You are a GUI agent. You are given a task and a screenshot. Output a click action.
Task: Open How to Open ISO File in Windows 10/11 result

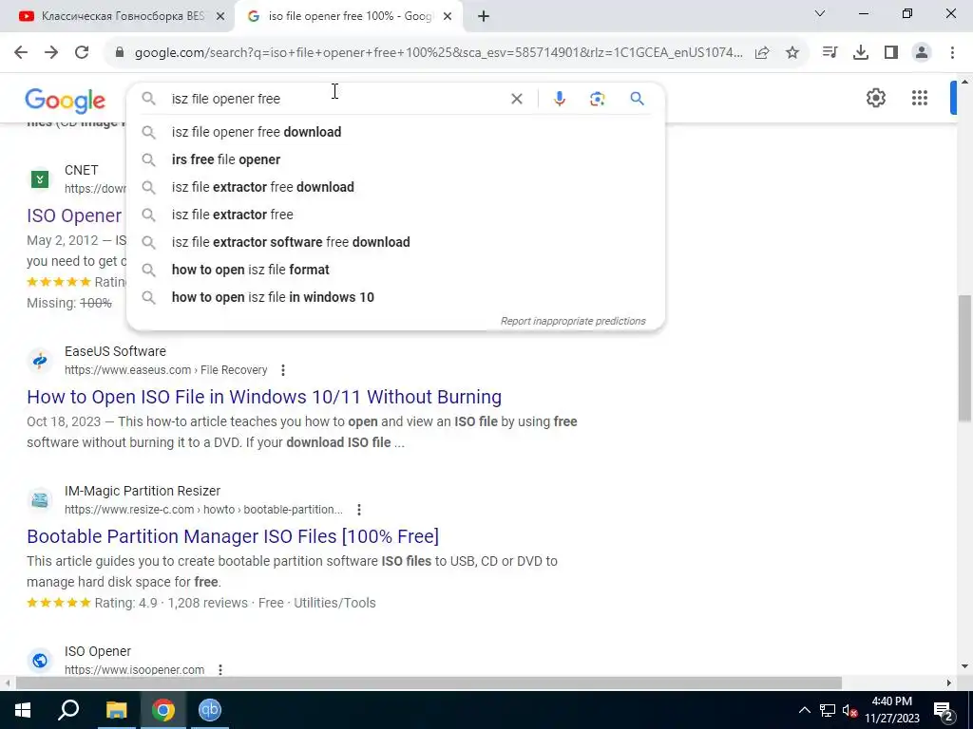(x=264, y=397)
